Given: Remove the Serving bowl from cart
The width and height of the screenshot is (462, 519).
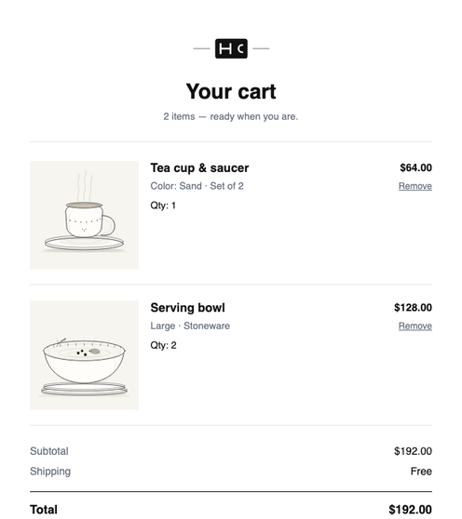Looking at the screenshot, I should point(414,326).
